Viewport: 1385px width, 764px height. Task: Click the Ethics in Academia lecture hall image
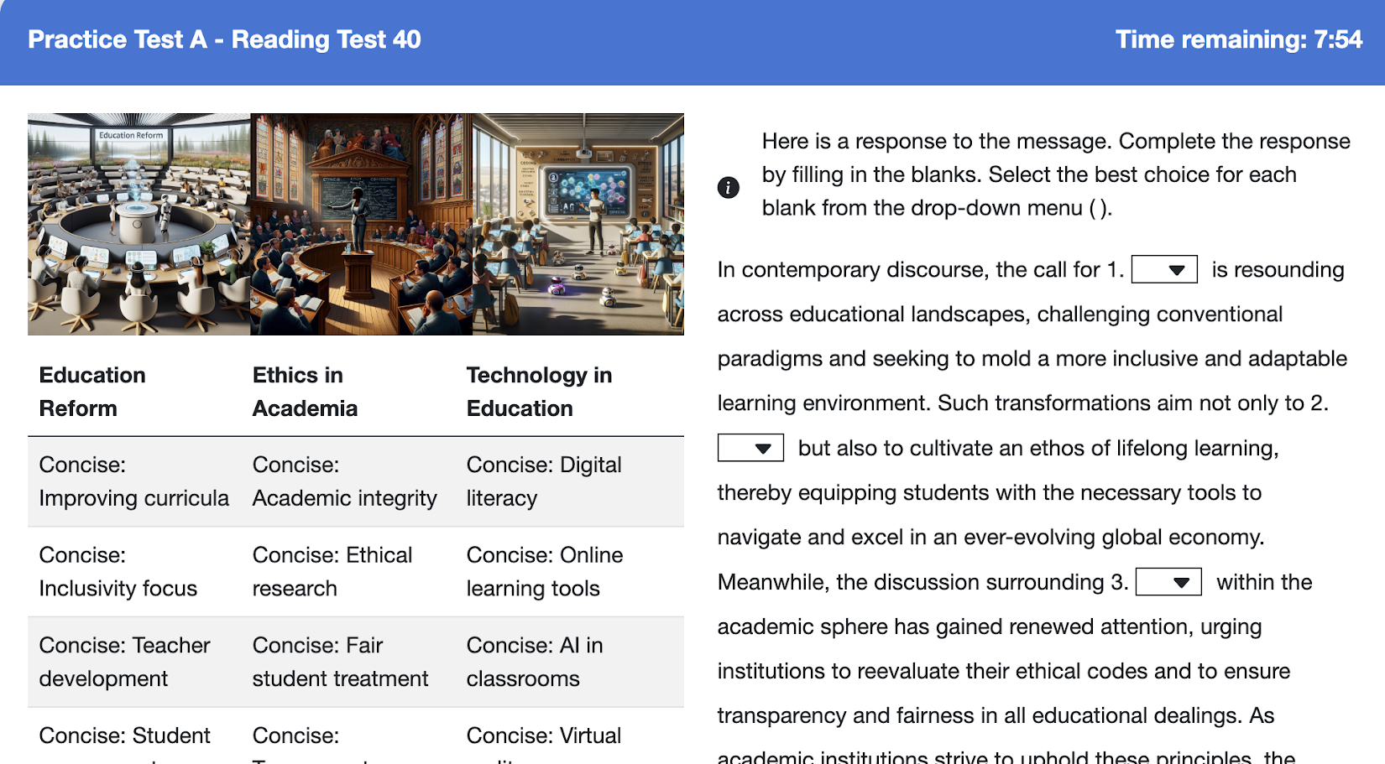point(361,225)
